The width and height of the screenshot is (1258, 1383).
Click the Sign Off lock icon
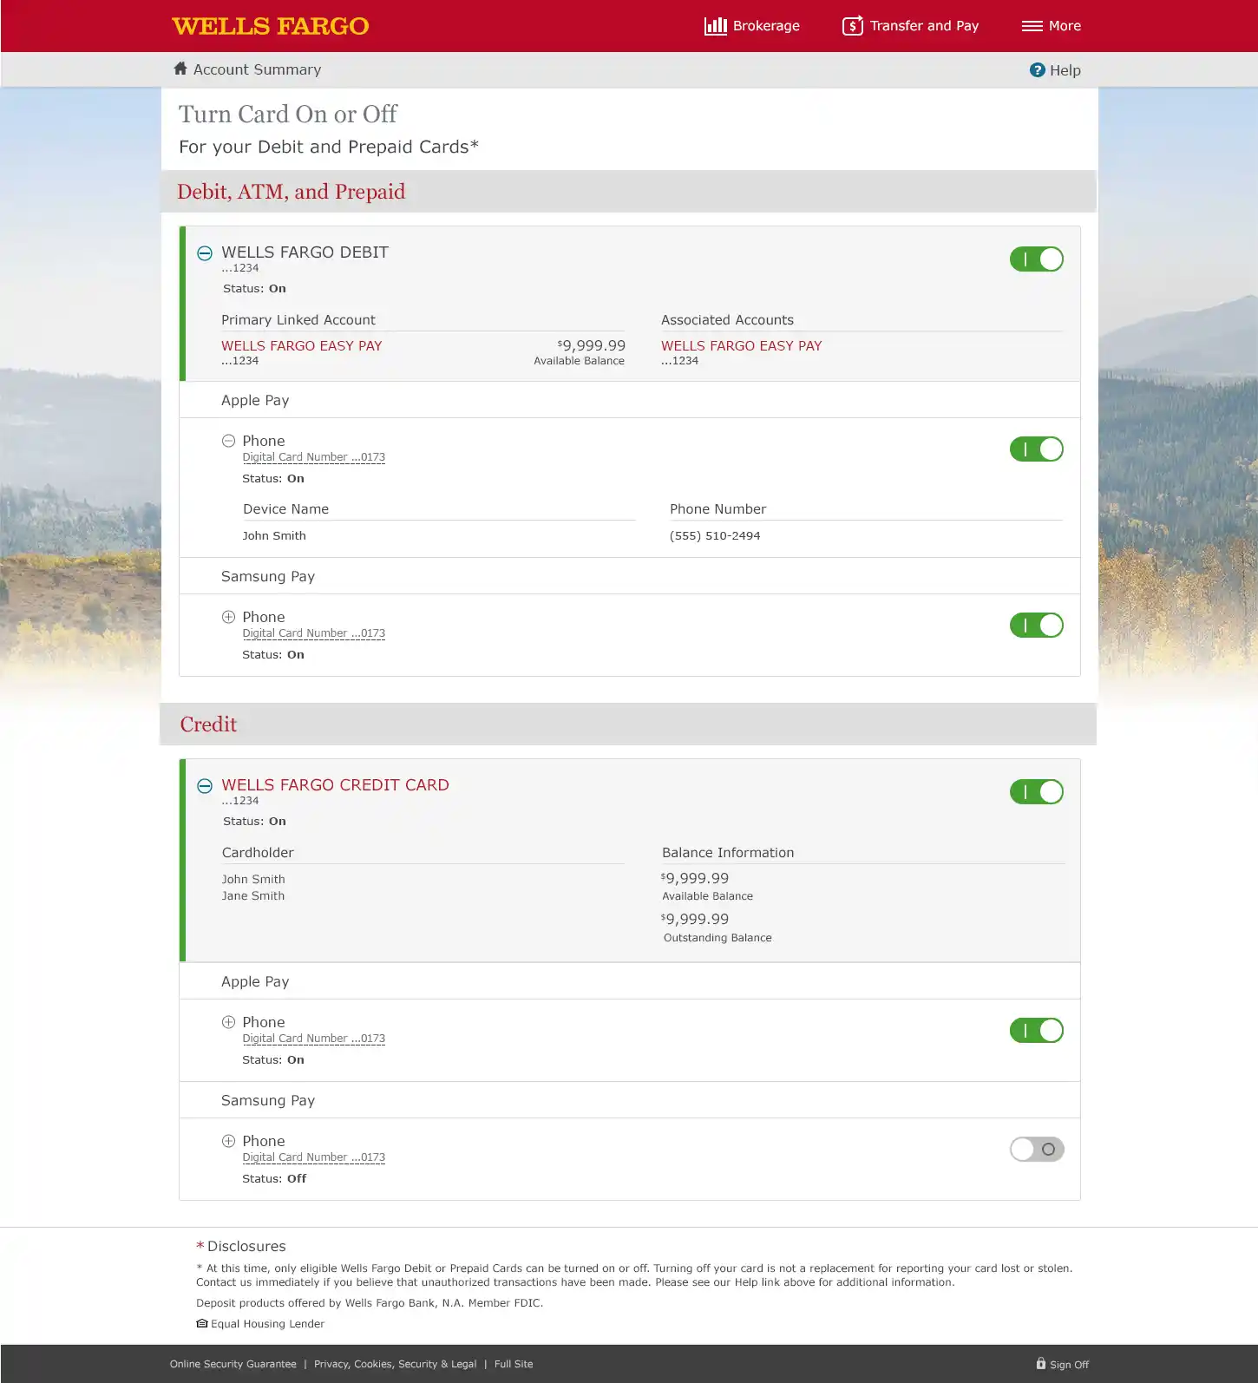click(1040, 1363)
